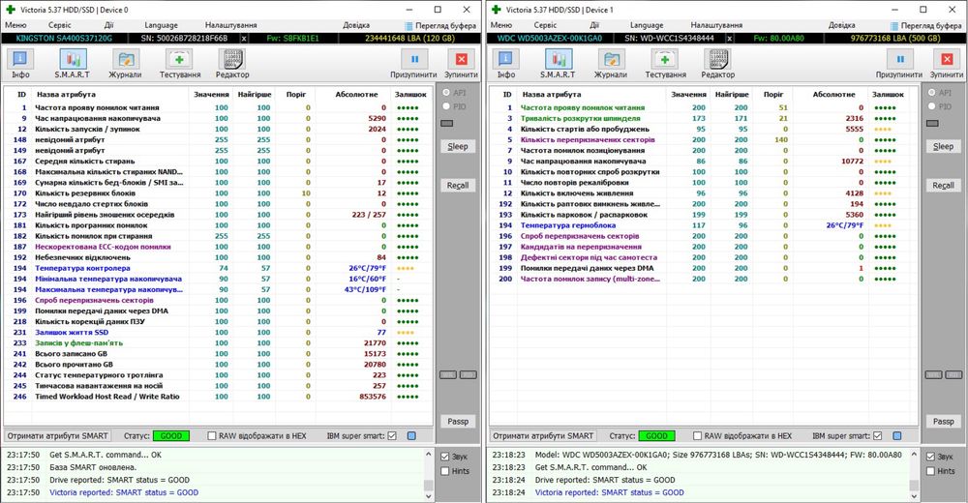Screen dimensions: 968x503
Task: Click Sleep button in Device 1 window
Action: [943, 146]
